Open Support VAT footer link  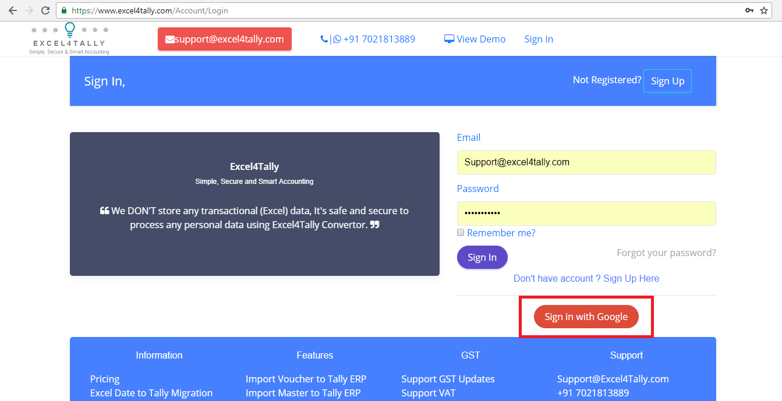tap(429, 393)
